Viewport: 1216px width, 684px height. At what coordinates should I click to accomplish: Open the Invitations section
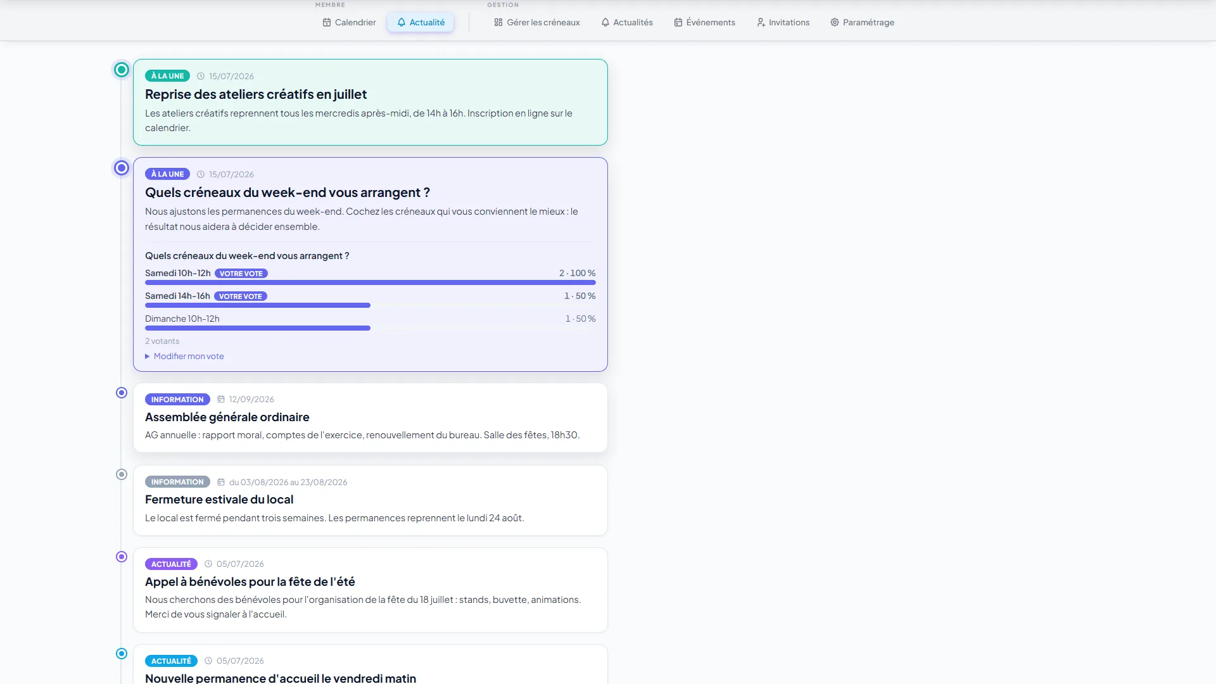783,22
